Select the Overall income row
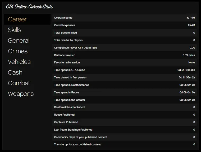 pyautogui.click(x=124, y=18)
